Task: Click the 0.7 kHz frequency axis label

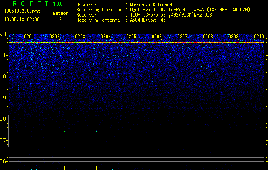Action: point(3,140)
